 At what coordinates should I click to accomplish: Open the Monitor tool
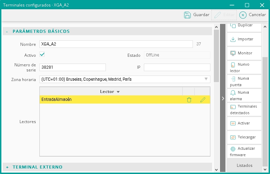coord(244,53)
